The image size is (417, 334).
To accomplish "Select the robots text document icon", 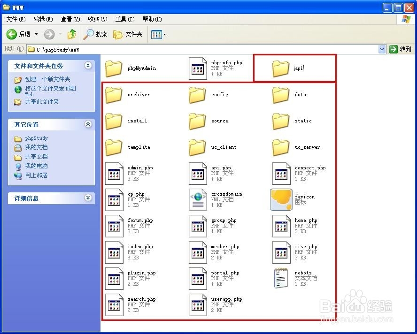I will [281, 278].
